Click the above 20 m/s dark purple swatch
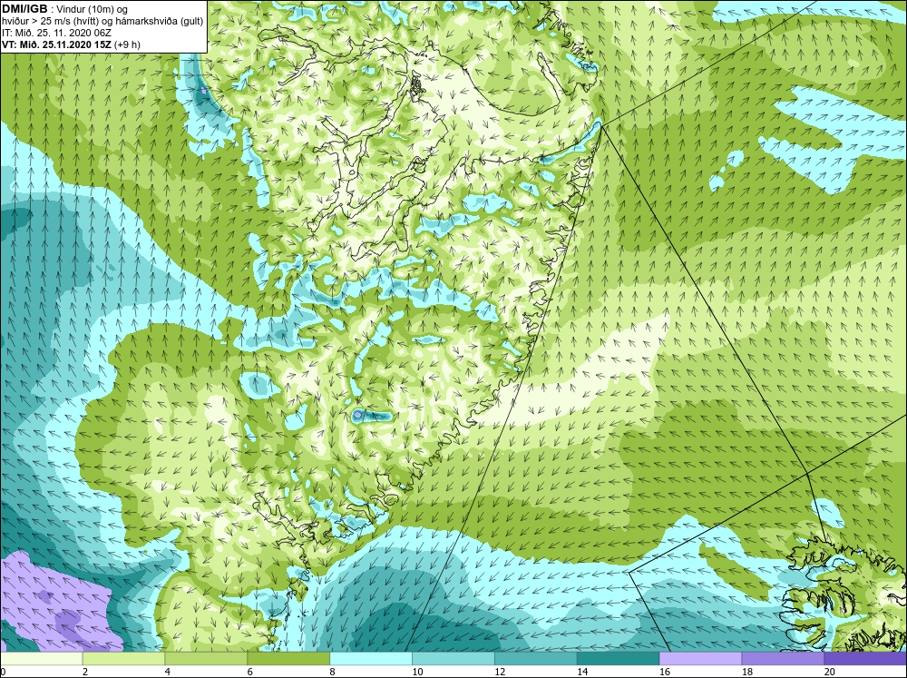 coord(864,659)
